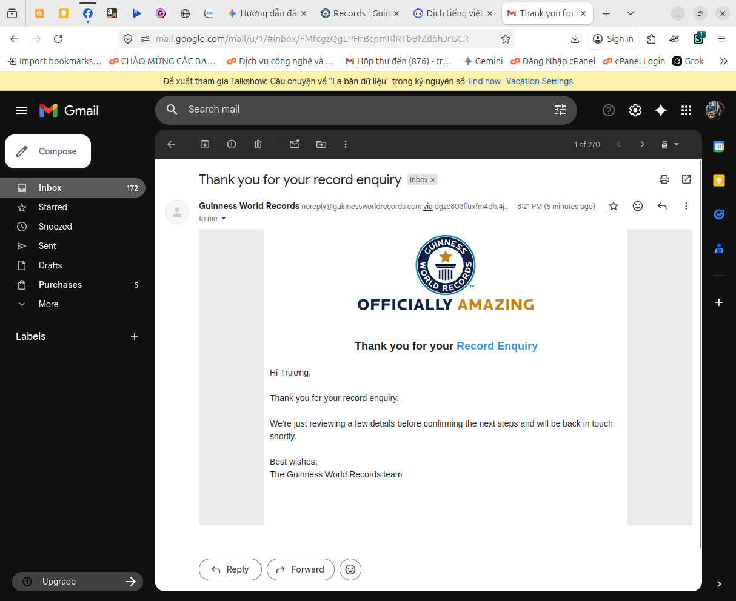The image size is (736, 601).
Task: Open input tools dropdown arrow
Action: click(x=677, y=144)
